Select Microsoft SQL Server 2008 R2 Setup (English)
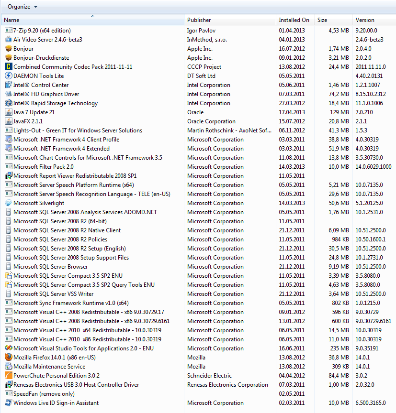The width and height of the screenshot is (396, 413). pyautogui.click(x=69, y=249)
